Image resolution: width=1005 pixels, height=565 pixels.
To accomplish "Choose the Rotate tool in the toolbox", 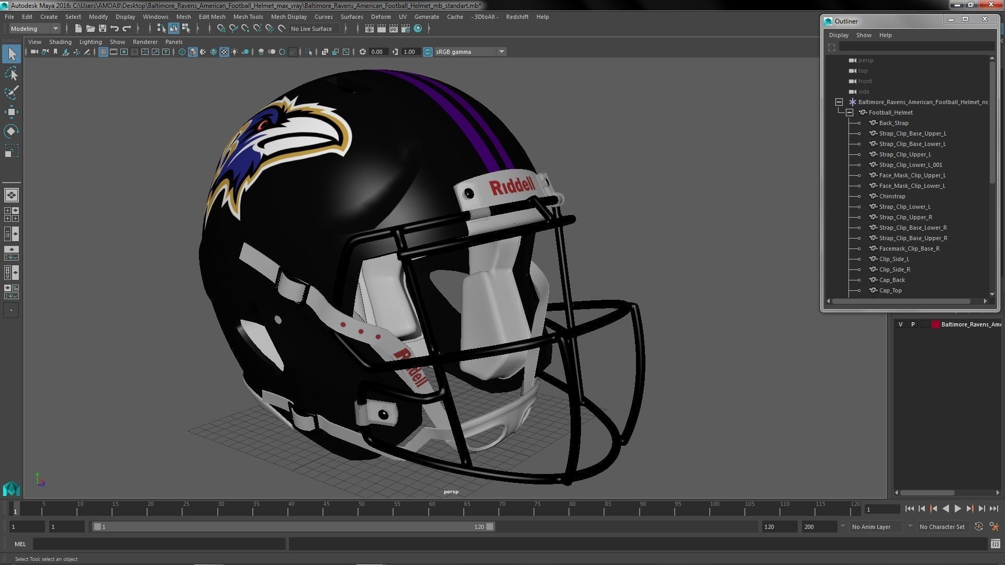I will tap(12, 131).
